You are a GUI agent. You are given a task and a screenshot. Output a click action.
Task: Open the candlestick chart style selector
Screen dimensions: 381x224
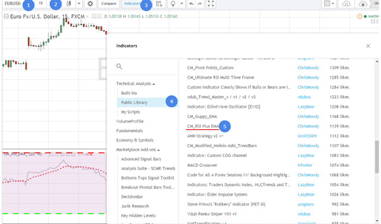click(x=69, y=4)
